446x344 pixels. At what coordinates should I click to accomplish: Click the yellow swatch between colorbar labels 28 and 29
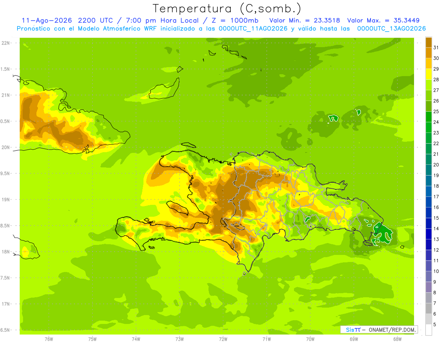(x=429, y=74)
